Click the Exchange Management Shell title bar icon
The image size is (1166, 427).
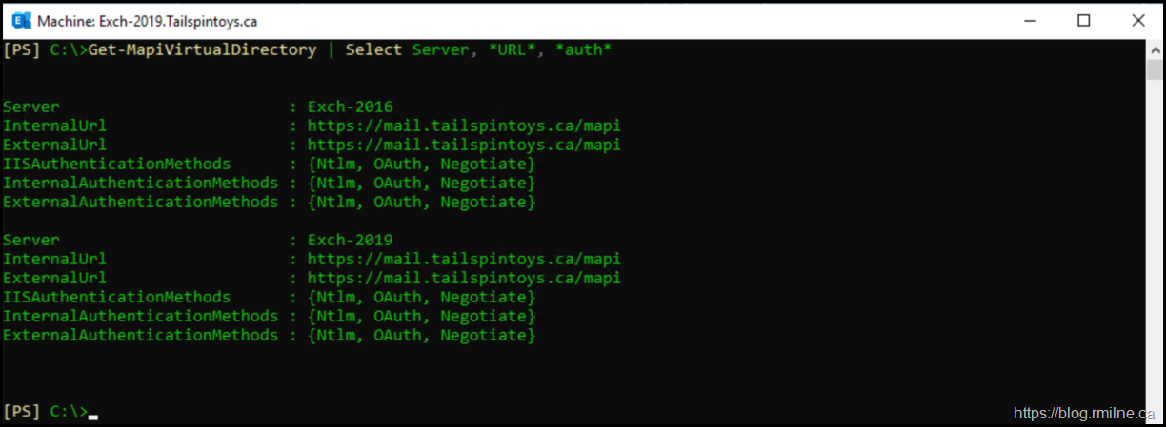point(18,20)
